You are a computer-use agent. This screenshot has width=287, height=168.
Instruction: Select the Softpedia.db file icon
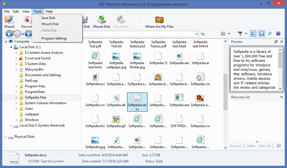pyautogui.click(x=116, y=98)
